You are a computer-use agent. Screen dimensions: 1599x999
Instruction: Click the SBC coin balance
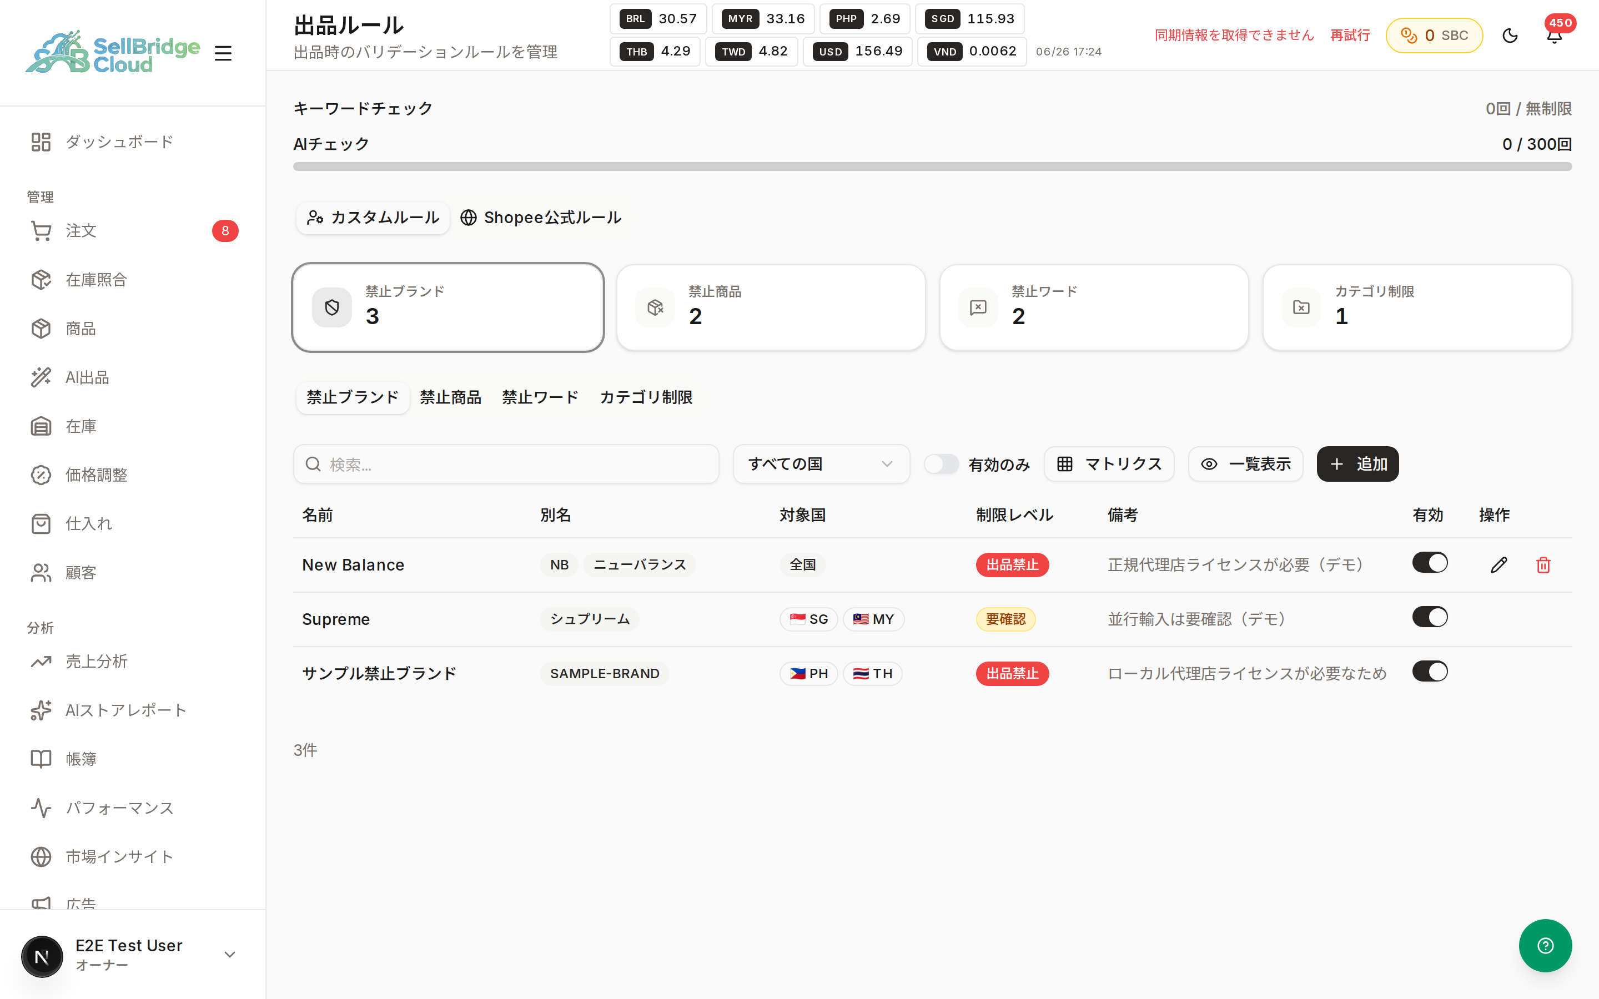pos(1434,36)
